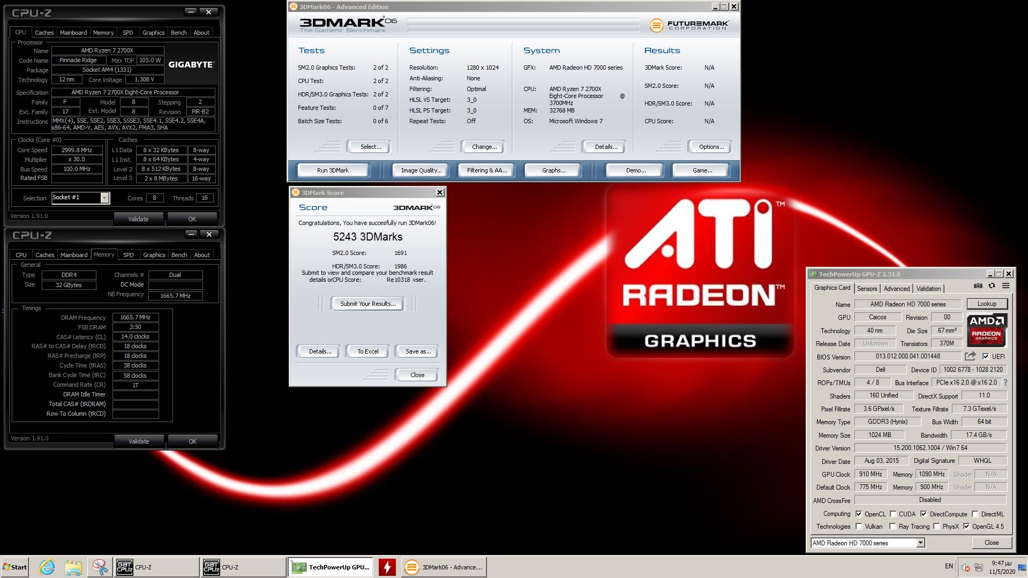1028x578 pixels.
Task: Open the Mainboard tab in top CPU-Z
Action: coord(73,33)
